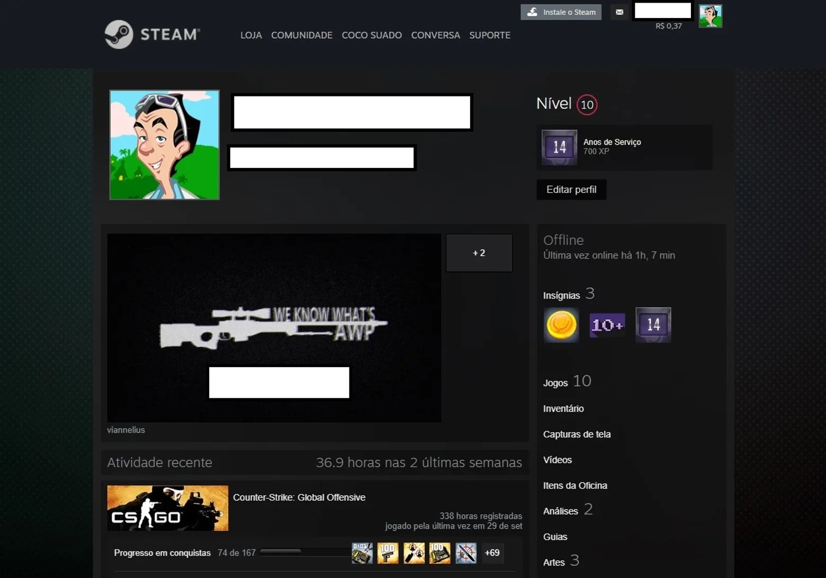Go to Inventário

[x=563, y=408]
